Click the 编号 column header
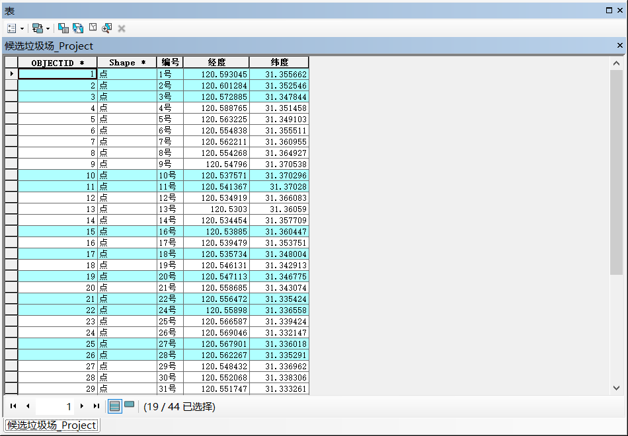Viewport: 628px width, 436px height. [170, 63]
